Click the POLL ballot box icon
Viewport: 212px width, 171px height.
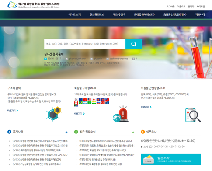coord(148,159)
